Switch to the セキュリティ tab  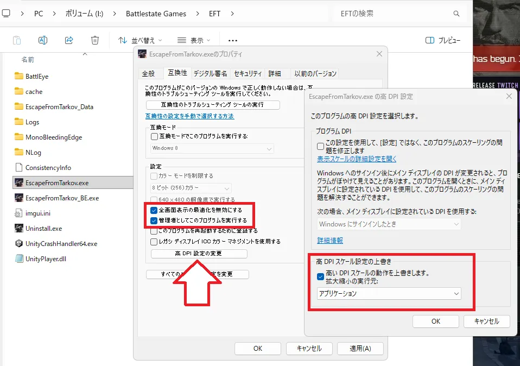(x=248, y=73)
